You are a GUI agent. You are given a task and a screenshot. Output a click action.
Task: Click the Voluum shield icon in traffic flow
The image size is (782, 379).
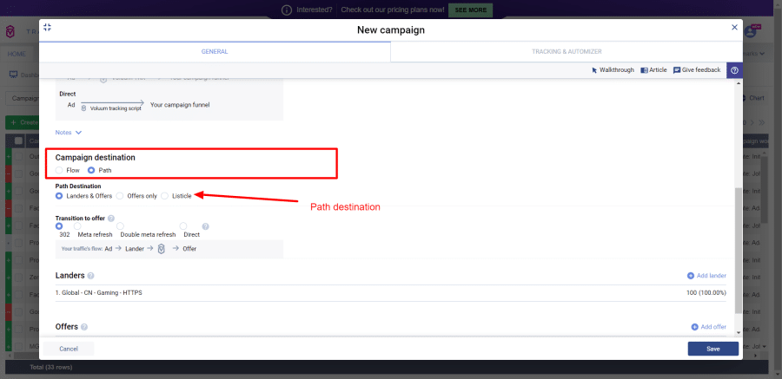pyautogui.click(x=161, y=249)
